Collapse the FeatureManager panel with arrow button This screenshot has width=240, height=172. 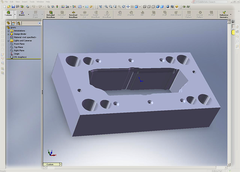[40, 24]
